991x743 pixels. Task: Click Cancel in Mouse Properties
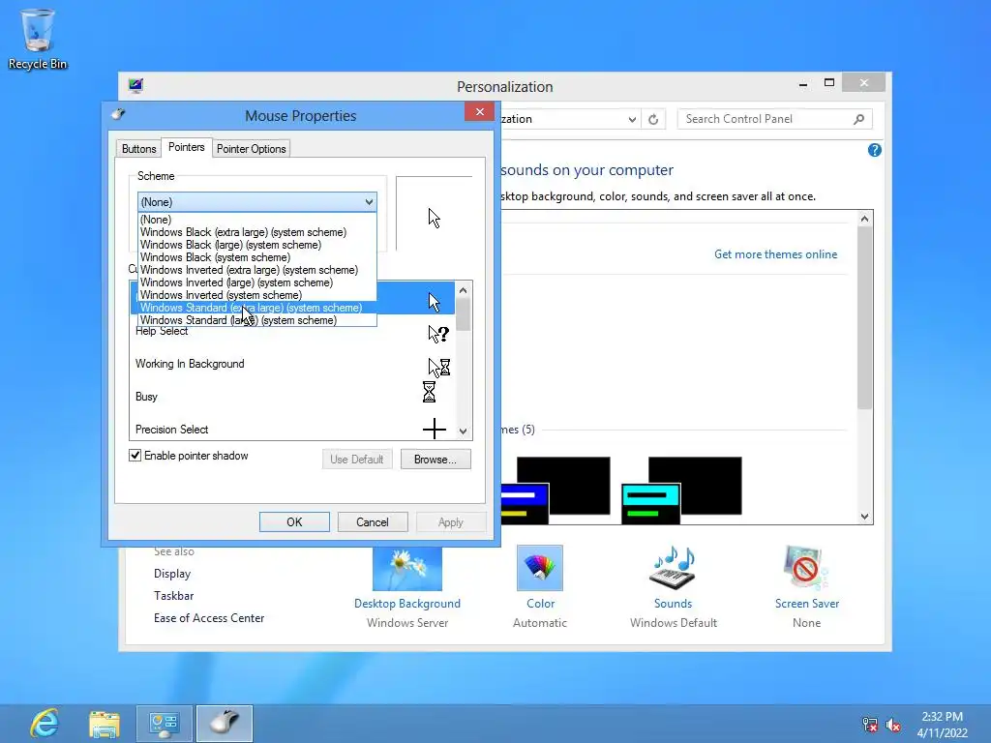373,521
